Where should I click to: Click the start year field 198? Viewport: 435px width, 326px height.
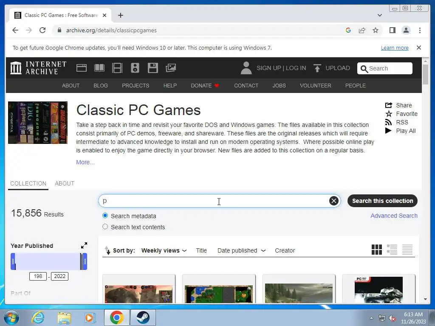point(38,276)
